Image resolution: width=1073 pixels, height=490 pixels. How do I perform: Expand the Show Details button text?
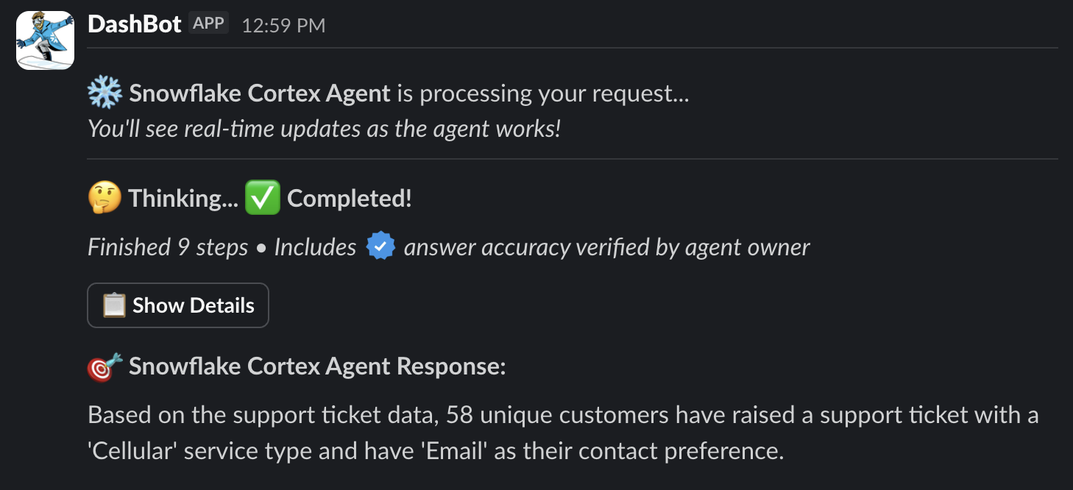pos(194,305)
